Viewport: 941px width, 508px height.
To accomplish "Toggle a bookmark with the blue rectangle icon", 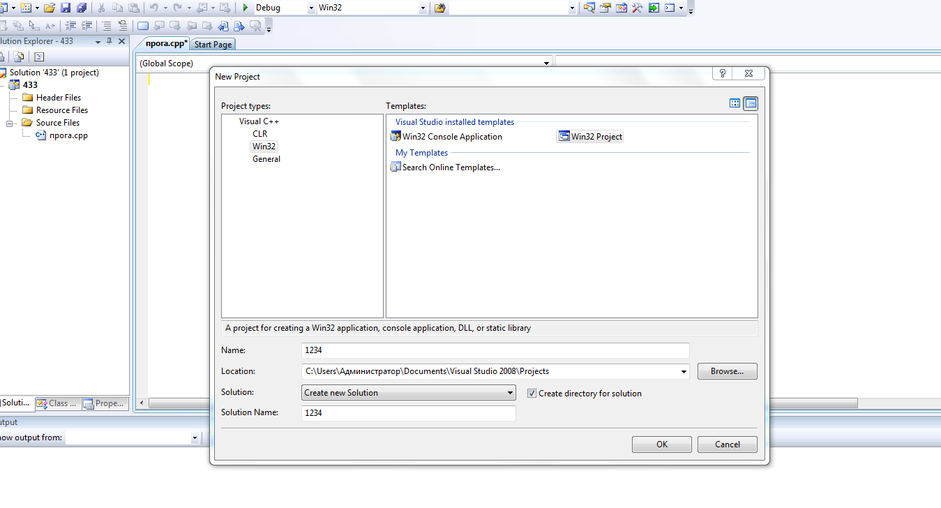I will pos(143,26).
